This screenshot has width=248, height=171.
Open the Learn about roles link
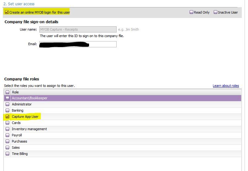click(x=226, y=86)
